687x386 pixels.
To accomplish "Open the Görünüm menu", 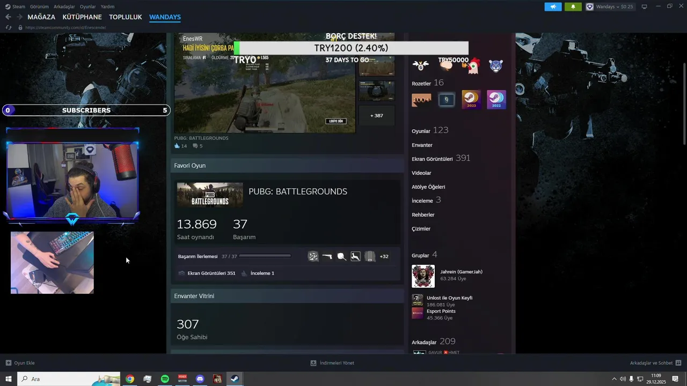I will (39, 6).
